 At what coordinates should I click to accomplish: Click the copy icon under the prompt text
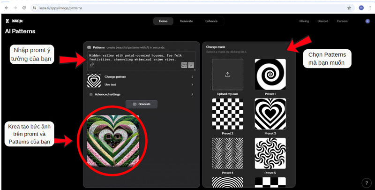coord(92,65)
